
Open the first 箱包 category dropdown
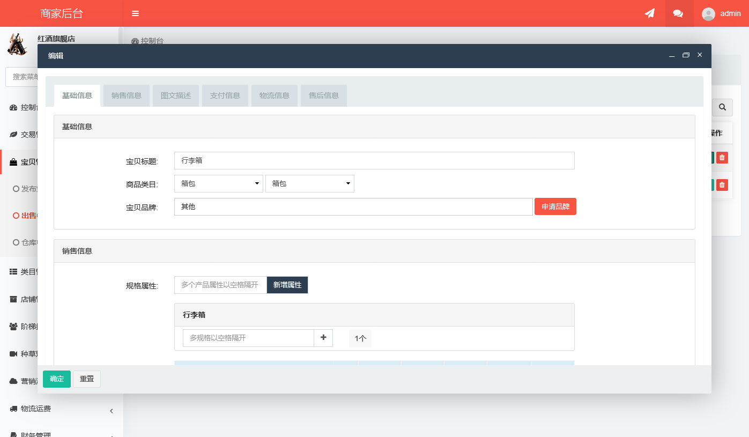219,183
